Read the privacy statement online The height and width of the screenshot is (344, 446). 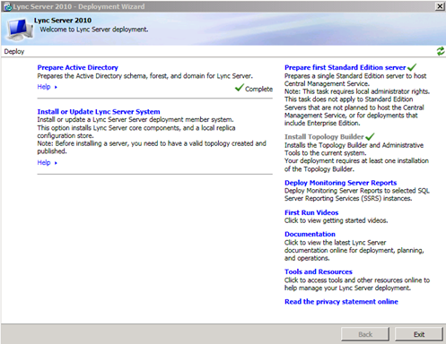click(x=341, y=302)
